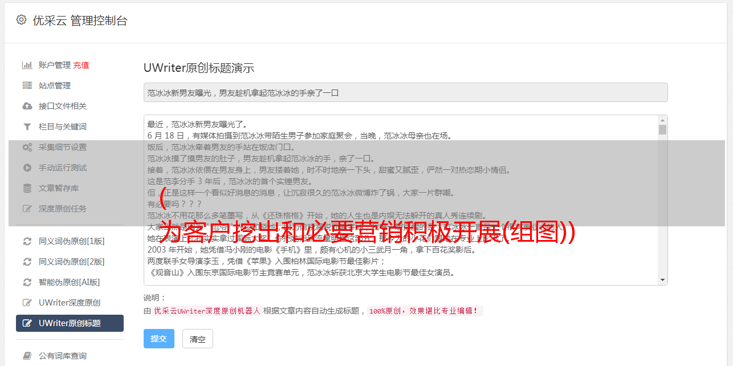The width and height of the screenshot is (733, 366).
Task: Click the gears icon for 采集细节设置
Action: coord(27,147)
